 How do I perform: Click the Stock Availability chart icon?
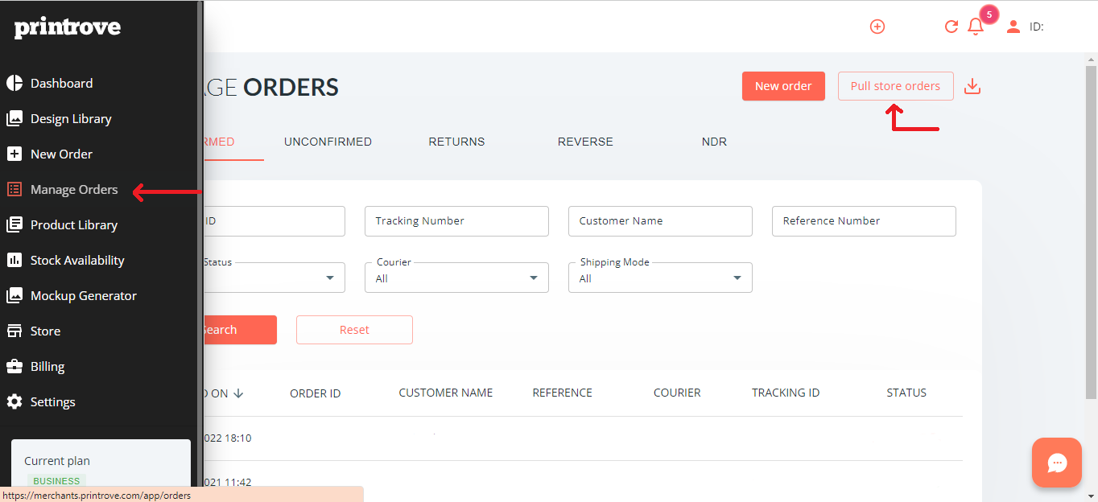tap(14, 260)
